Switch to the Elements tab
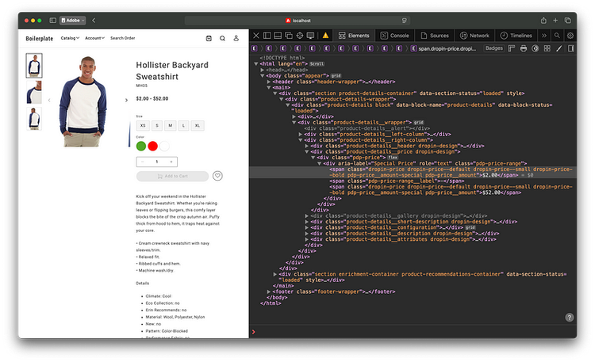Viewport: 595px width, 362px height. pyautogui.click(x=354, y=36)
